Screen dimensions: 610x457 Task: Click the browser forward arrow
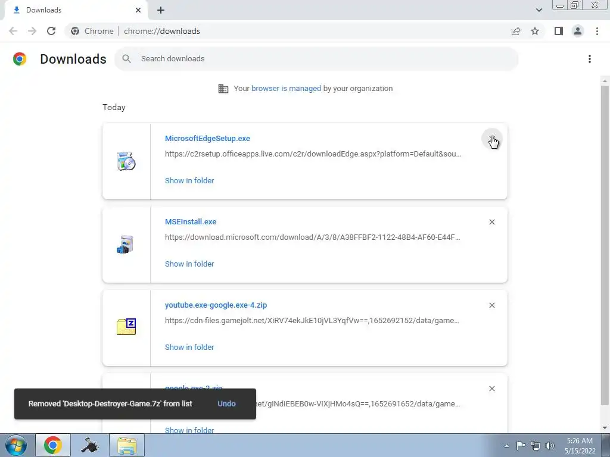pyautogui.click(x=32, y=31)
